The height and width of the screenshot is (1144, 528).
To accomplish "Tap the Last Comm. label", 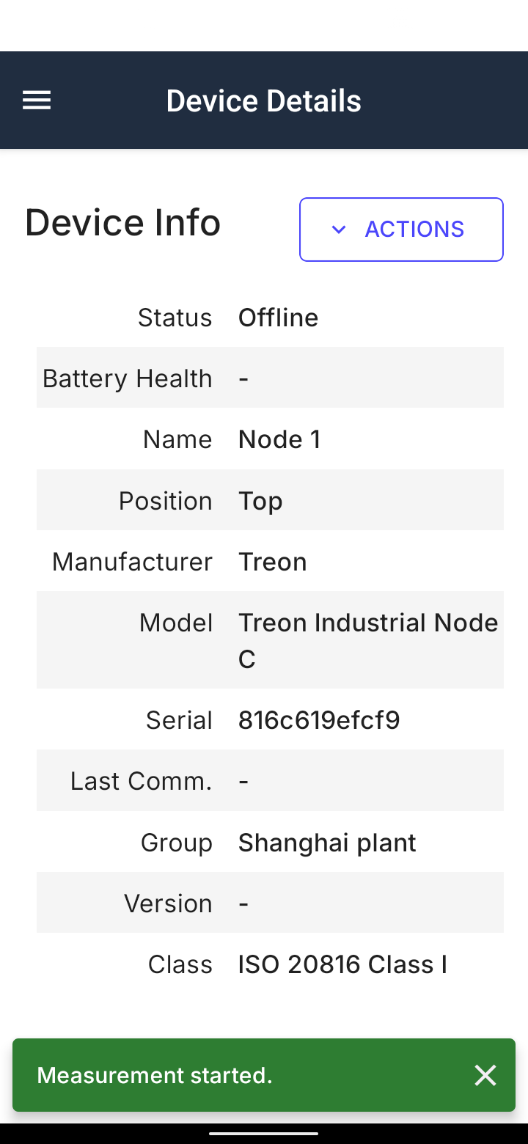I will pyautogui.click(x=141, y=781).
